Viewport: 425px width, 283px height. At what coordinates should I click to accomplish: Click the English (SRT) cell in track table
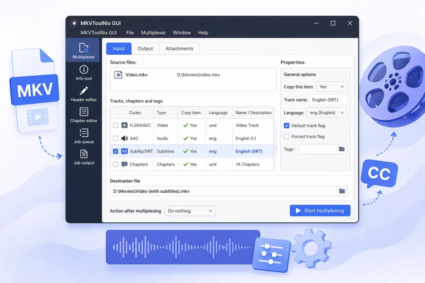[249, 151]
